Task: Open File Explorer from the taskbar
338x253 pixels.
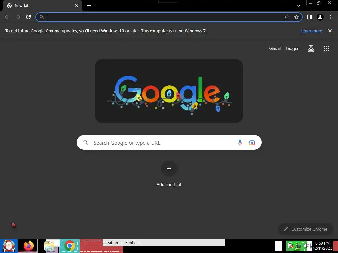Action: click(50, 246)
